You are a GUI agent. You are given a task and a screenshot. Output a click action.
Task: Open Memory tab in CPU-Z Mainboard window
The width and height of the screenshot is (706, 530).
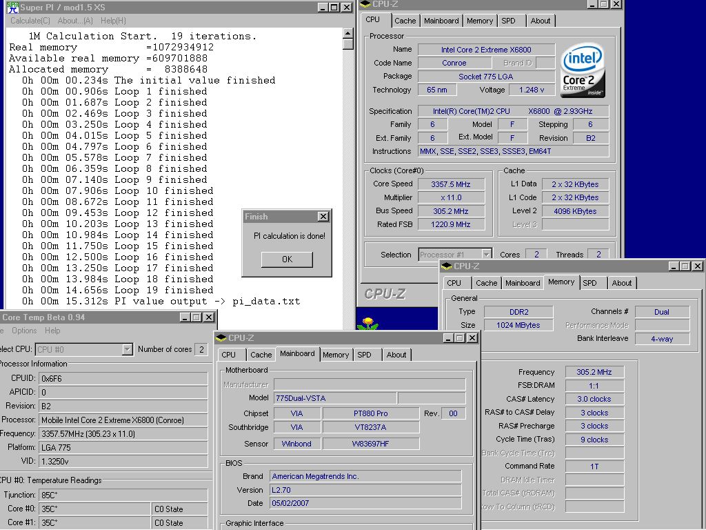tap(336, 355)
